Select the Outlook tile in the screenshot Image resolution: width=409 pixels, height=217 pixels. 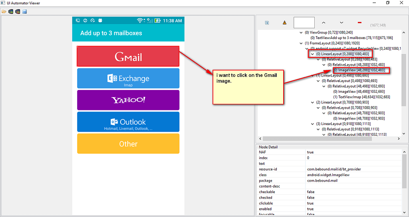128,122
